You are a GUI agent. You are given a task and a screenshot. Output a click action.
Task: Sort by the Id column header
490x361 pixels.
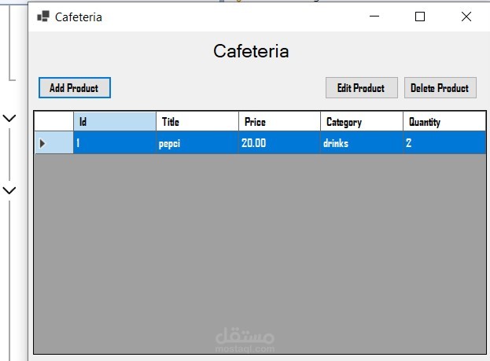pyautogui.click(x=115, y=121)
